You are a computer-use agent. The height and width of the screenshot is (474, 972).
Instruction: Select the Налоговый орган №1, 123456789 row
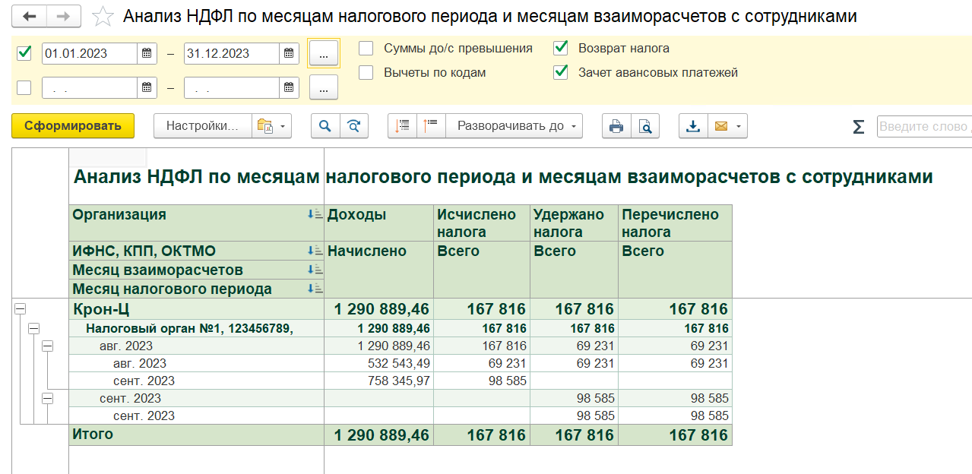click(x=196, y=328)
